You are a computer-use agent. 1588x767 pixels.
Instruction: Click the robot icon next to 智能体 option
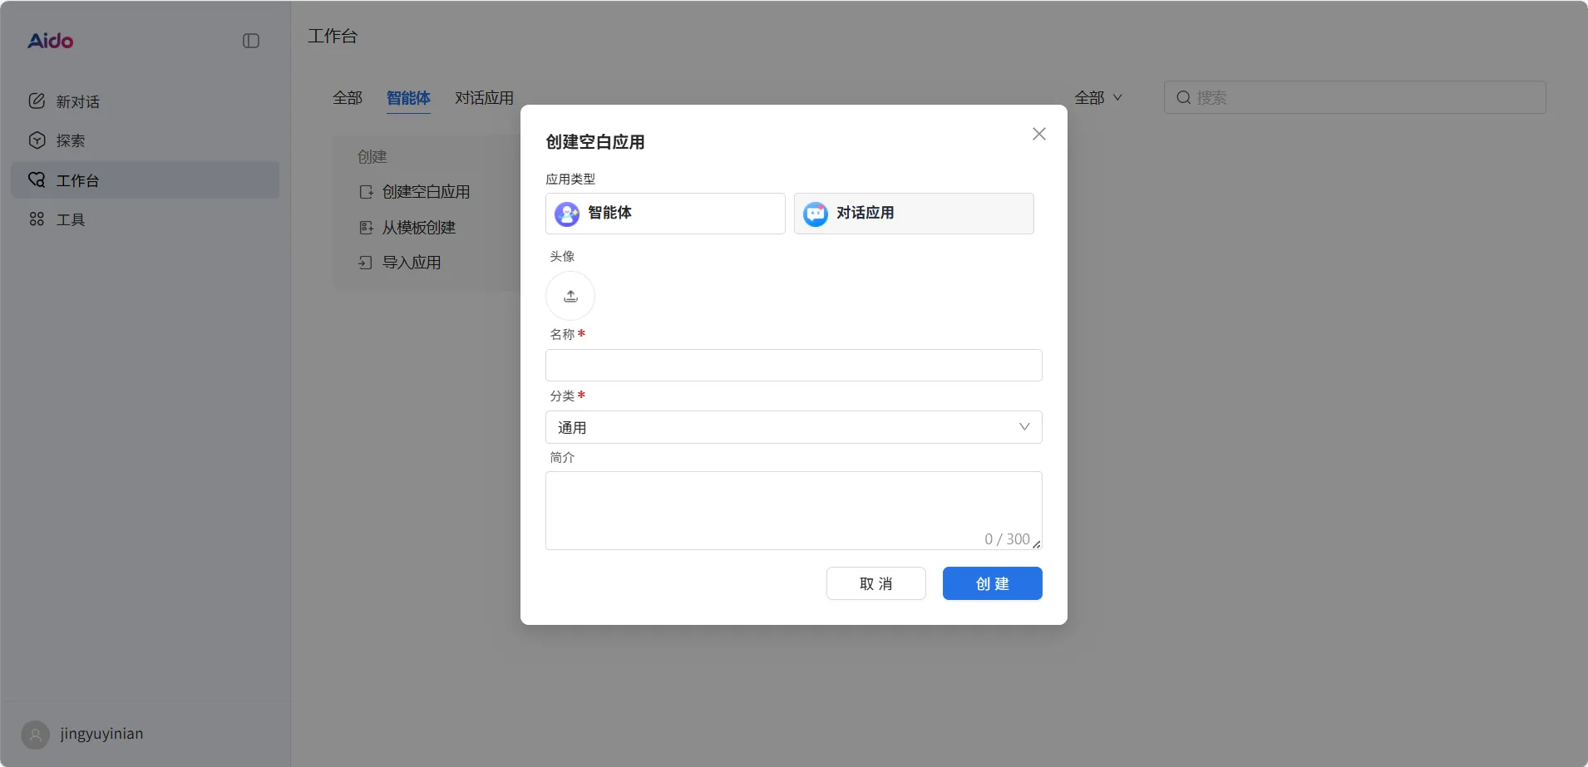(x=566, y=214)
